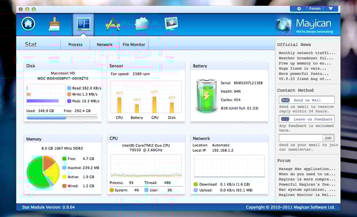Viewport: 357px width, 217px height.
Task: Select the Stat monitor module icon
Action: [x=83, y=24]
